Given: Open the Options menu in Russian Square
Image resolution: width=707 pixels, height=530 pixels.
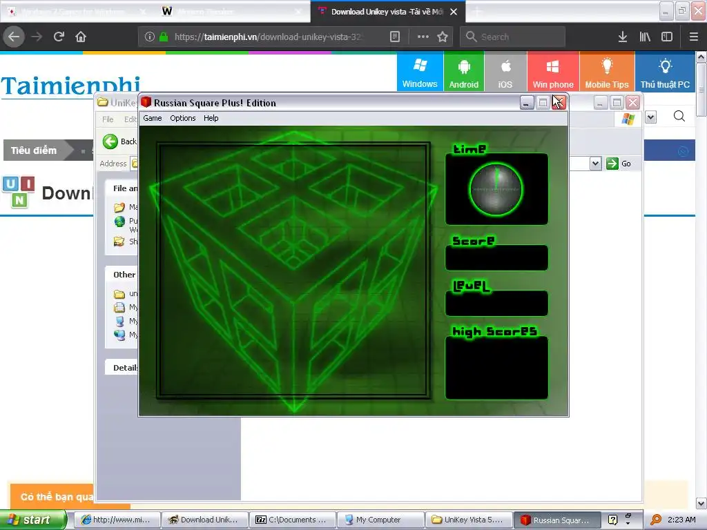Looking at the screenshot, I should pos(182,118).
